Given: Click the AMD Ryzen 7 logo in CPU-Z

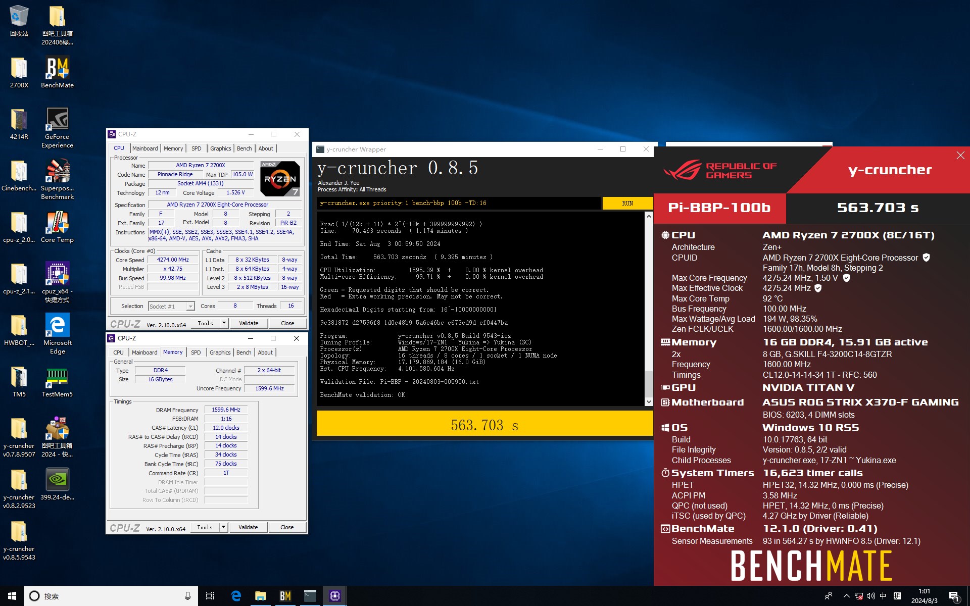Looking at the screenshot, I should pyautogui.click(x=280, y=179).
